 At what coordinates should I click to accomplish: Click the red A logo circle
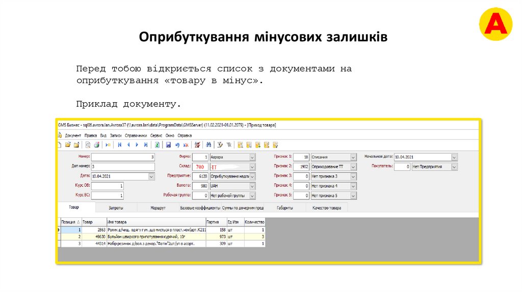(494, 24)
